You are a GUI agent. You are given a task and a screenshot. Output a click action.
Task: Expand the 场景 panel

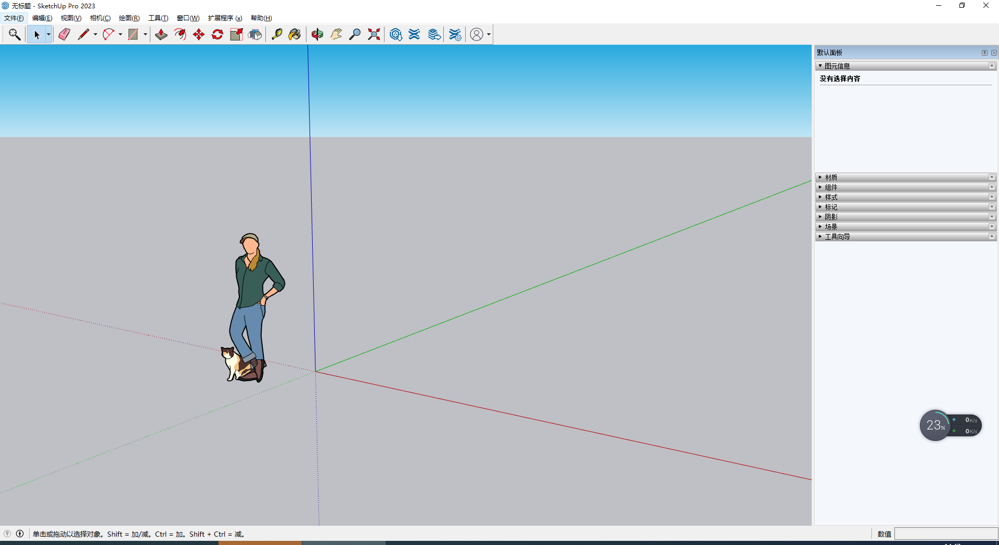(x=821, y=227)
